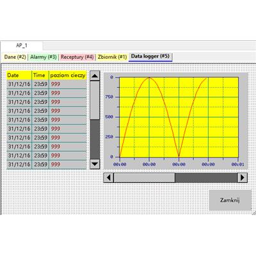Switch to the Zbiornik (#1) tab
The width and height of the screenshot is (256, 256).
[x=112, y=57]
